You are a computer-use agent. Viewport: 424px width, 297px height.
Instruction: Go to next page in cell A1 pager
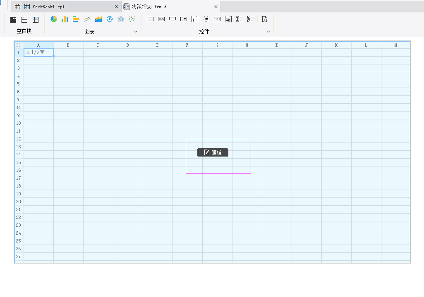(x=42, y=52)
